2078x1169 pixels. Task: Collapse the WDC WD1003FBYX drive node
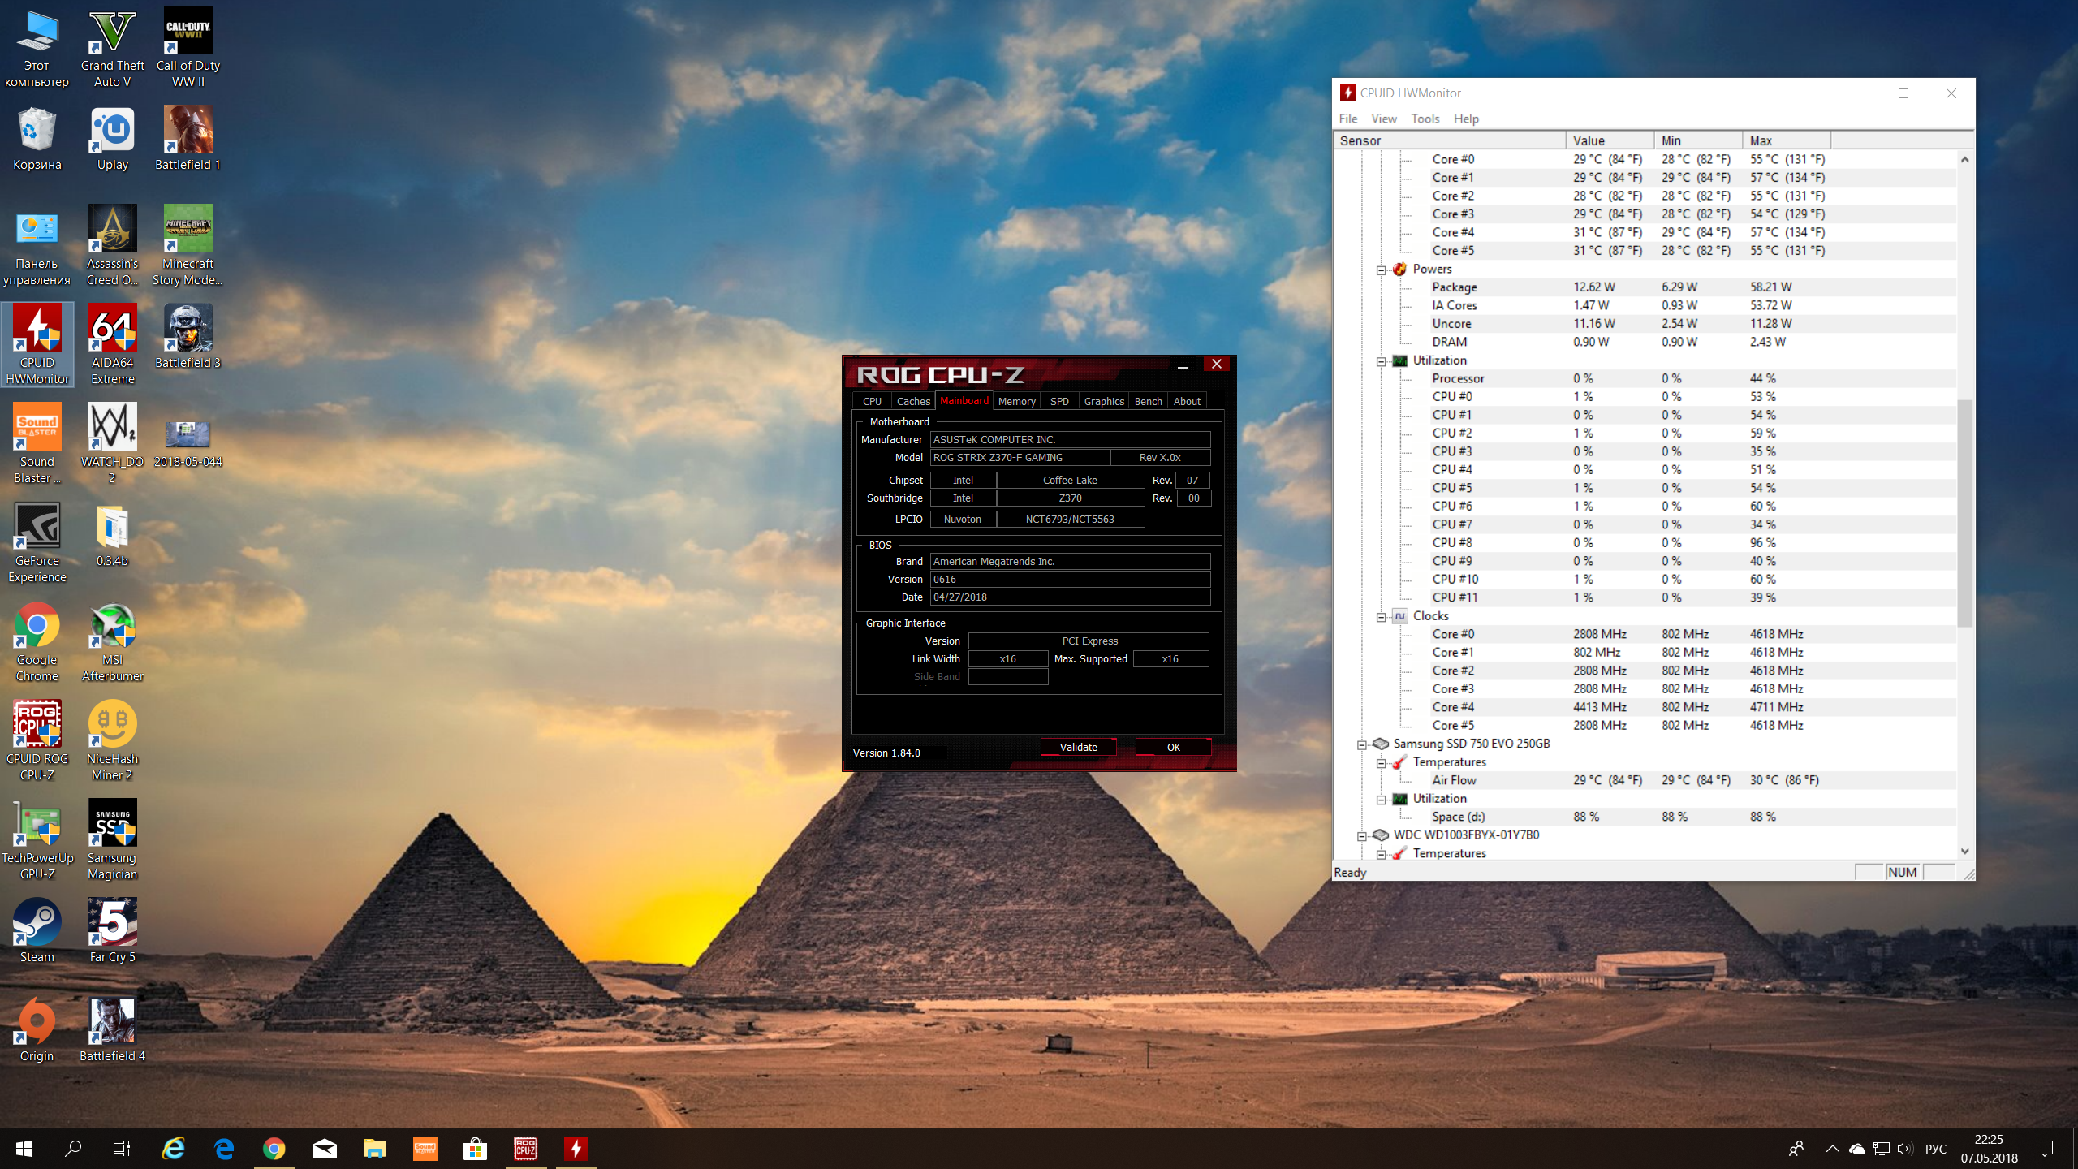[x=1361, y=835]
